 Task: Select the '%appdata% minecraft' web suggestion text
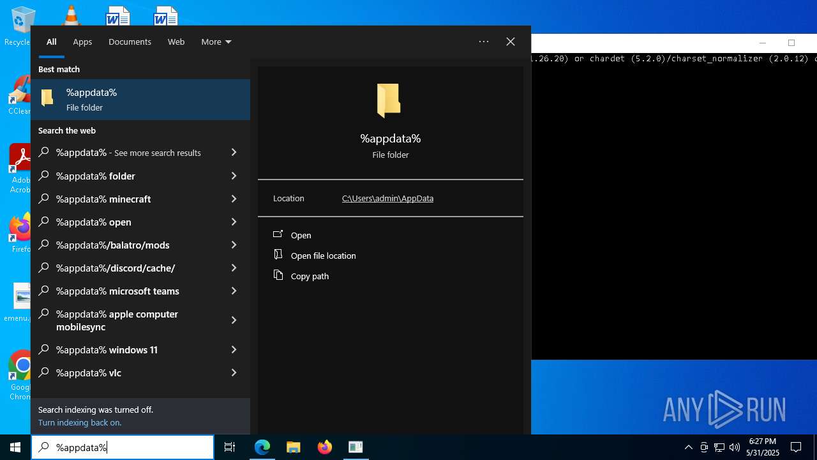pyautogui.click(x=103, y=199)
